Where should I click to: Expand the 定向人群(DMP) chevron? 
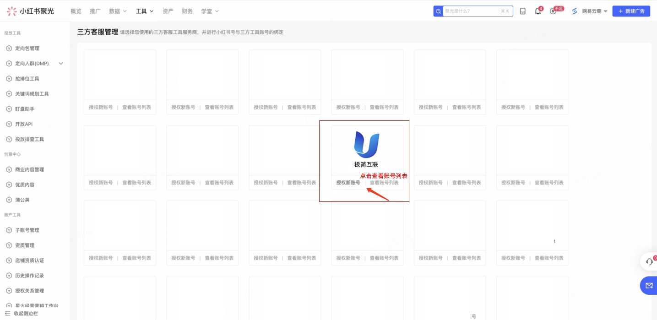tap(61, 64)
